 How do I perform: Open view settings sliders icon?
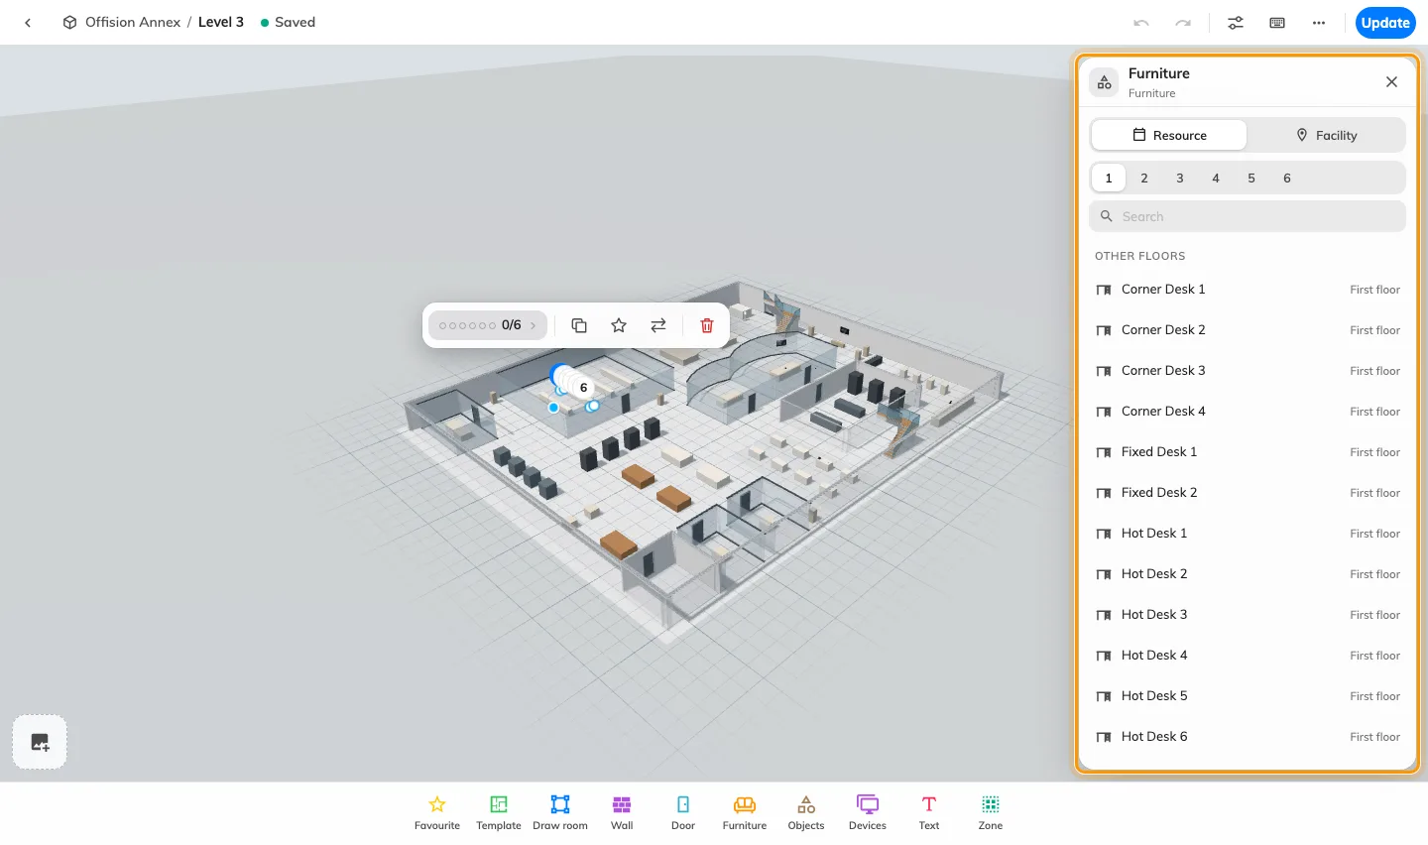coord(1236,23)
